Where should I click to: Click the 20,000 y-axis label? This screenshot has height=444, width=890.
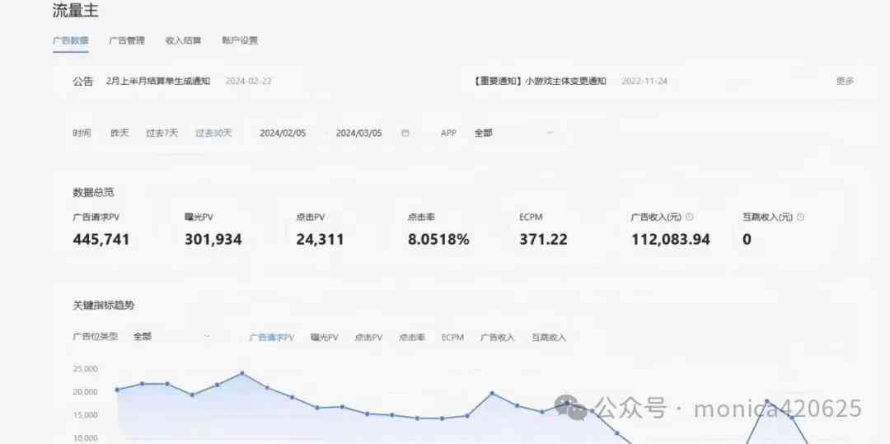85,392
